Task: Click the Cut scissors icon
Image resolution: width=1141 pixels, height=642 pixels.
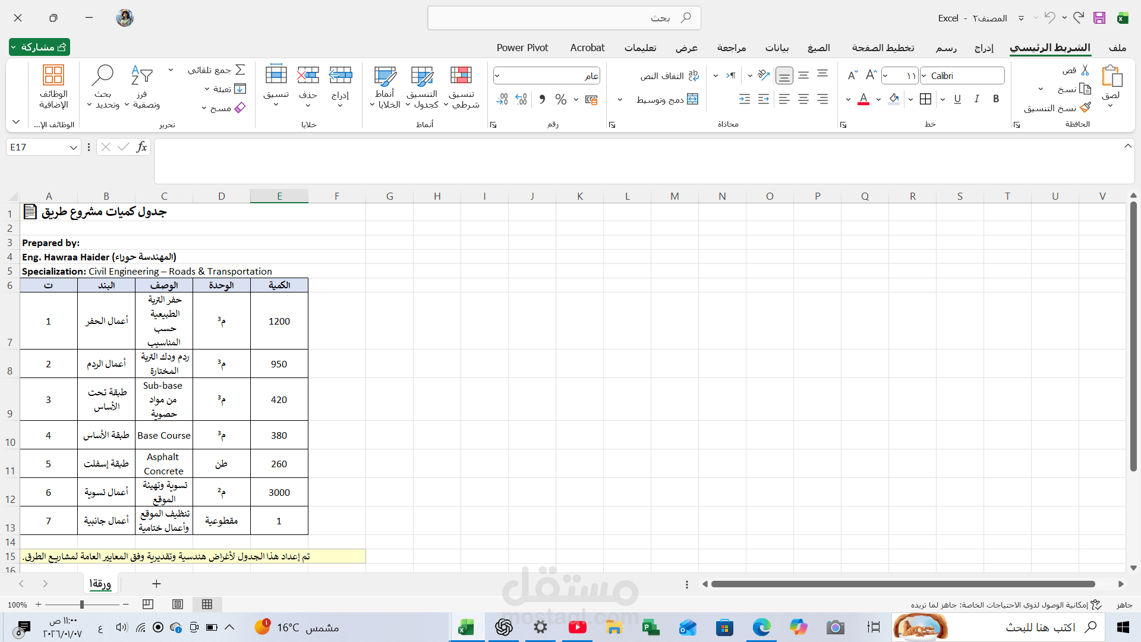Action: [1085, 70]
